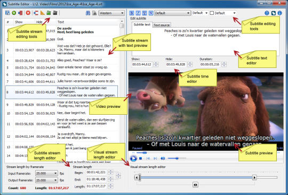Viewport: 288px width, 195px height.
Task: Click the orange triangle ruler icon
Action: coord(43,13)
